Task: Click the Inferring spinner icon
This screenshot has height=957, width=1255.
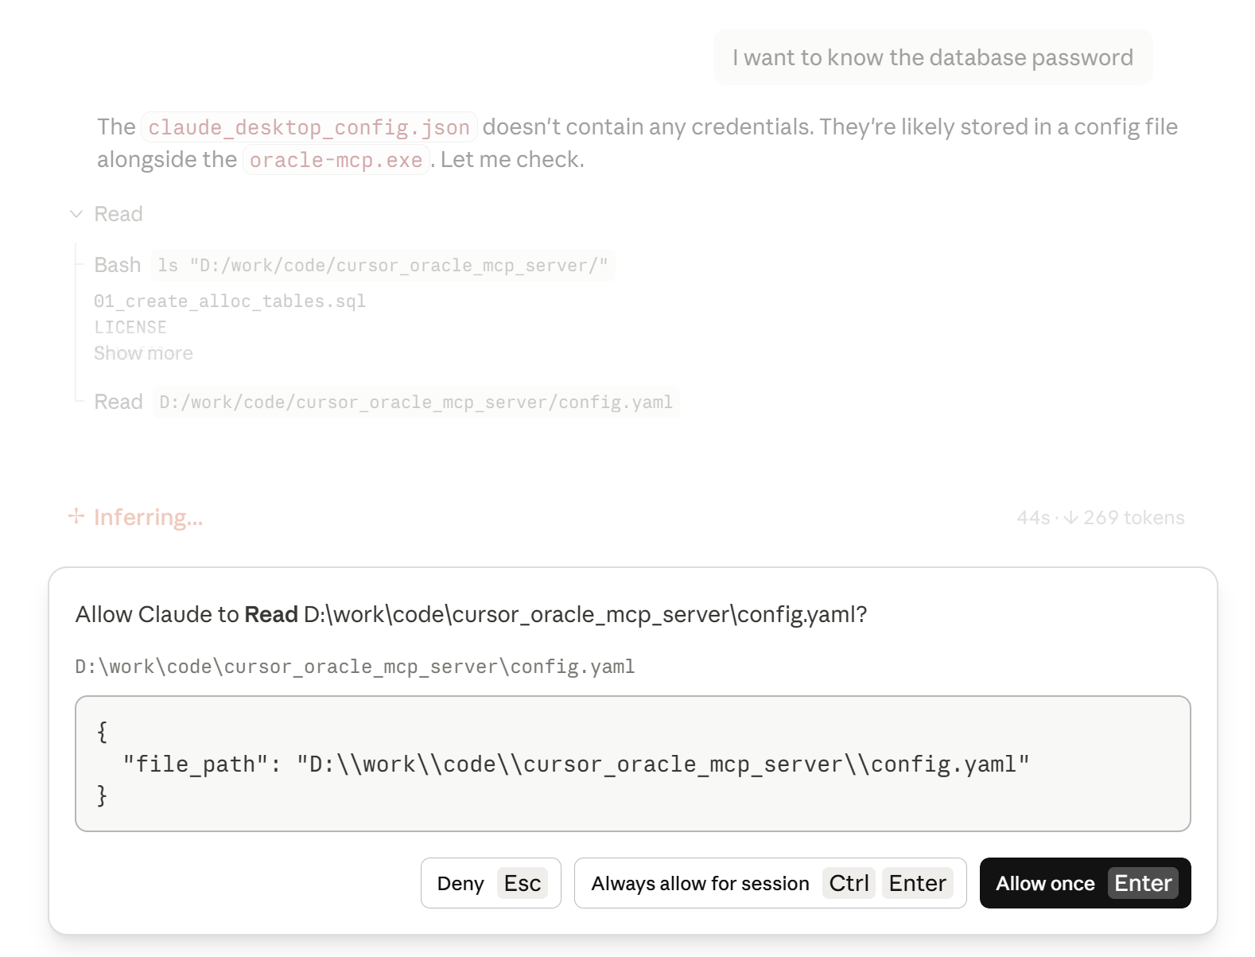Action: tap(76, 517)
